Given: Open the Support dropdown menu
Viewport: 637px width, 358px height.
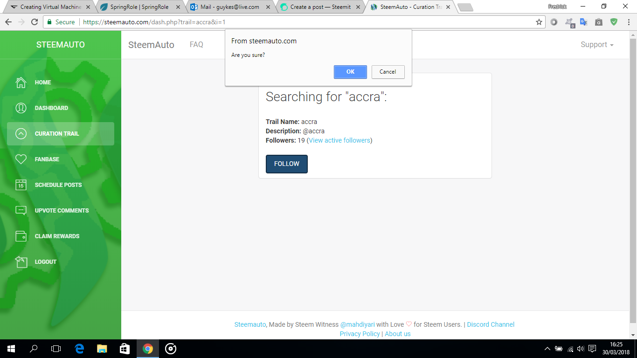Looking at the screenshot, I should pyautogui.click(x=597, y=44).
